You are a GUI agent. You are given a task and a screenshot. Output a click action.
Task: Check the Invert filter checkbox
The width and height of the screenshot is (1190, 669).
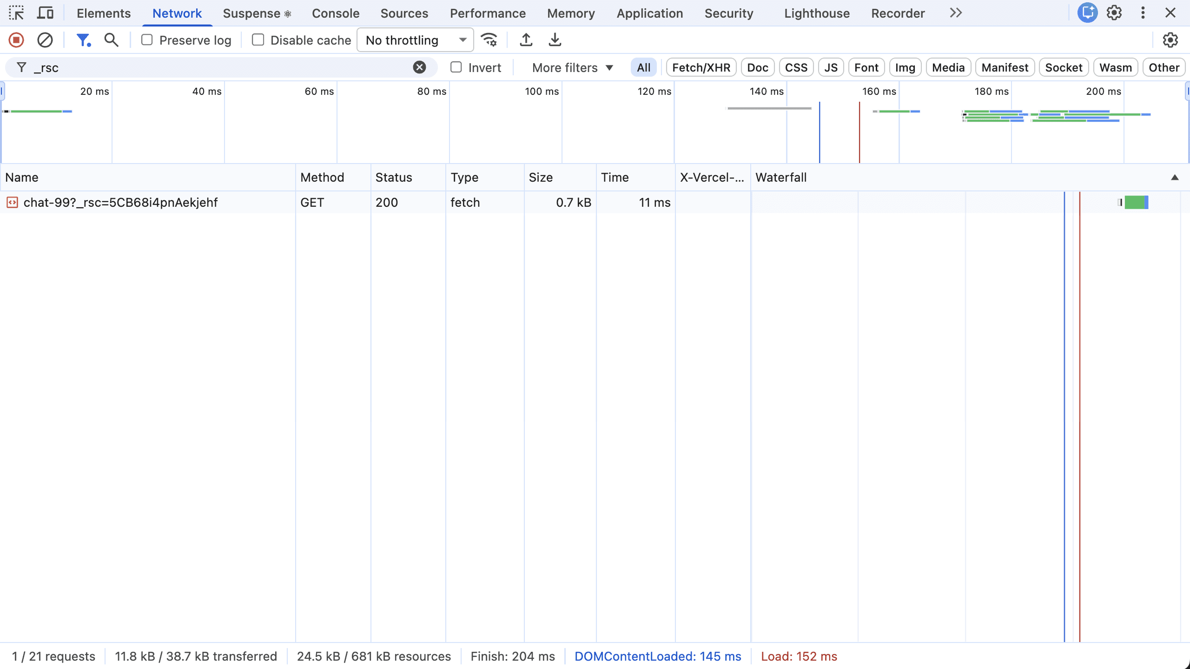tap(456, 67)
